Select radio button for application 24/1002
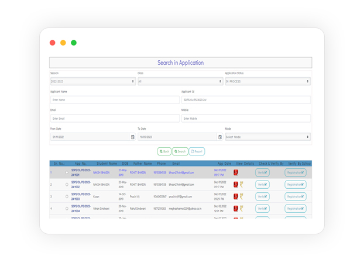 (x=67, y=185)
